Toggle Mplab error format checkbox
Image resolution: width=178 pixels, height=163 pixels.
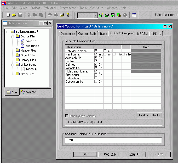(x=96, y=71)
